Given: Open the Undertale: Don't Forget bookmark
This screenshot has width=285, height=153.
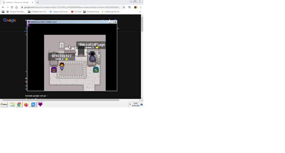Looking at the screenshot, I should pos(37,12).
